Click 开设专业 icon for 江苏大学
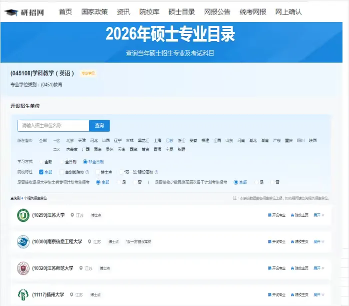Screen dimensions: 349x306 tap(269, 215)
